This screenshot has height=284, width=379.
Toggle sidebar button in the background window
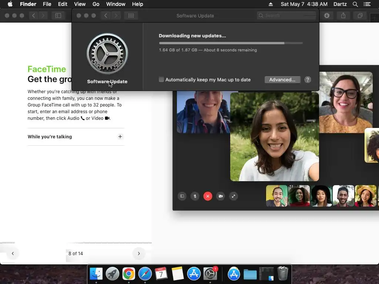point(58,16)
